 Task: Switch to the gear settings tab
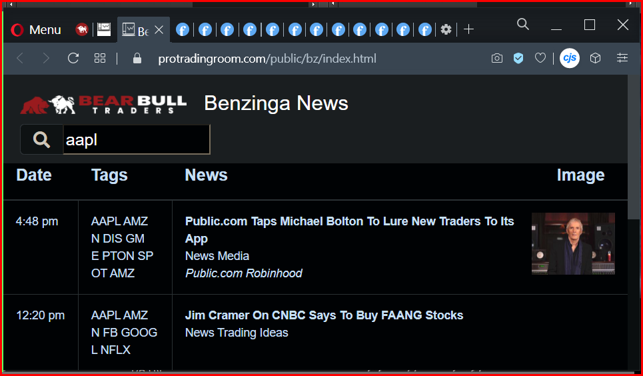pos(446,29)
